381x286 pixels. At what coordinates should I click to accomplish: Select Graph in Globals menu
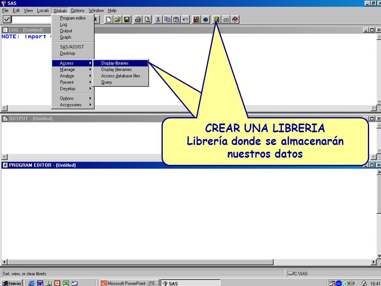coord(73,37)
